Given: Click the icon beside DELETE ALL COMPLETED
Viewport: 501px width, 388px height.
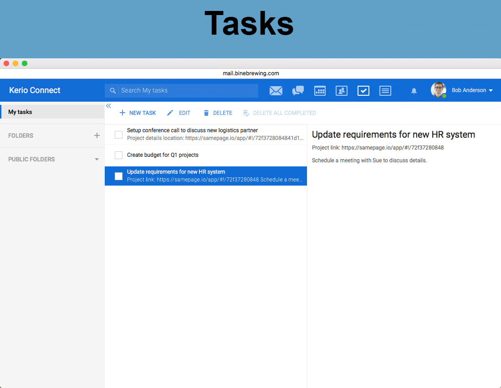Looking at the screenshot, I should tap(246, 113).
